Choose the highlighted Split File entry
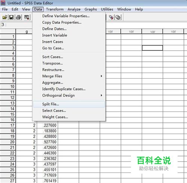187x183 pixels. coord(69,104)
